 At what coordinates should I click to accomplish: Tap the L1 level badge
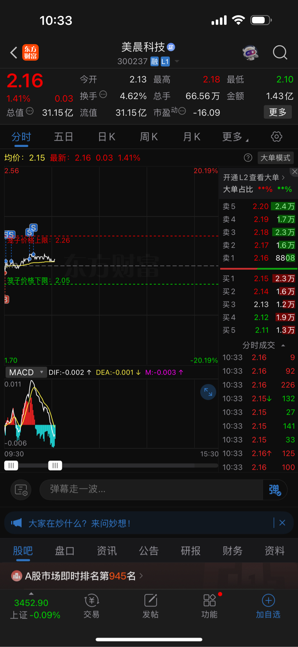[165, 61]
